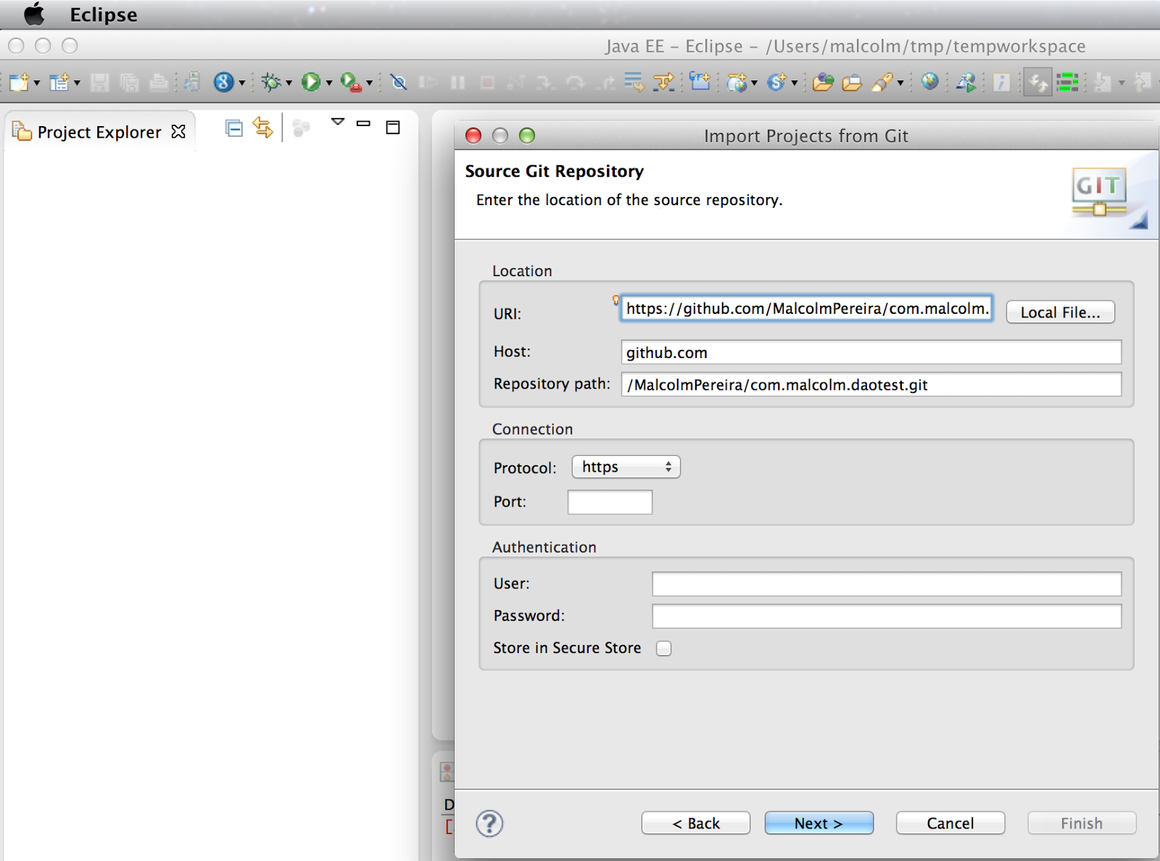Click the Host field with github.com
Viewport: 1160px width, 861px height.
tap(871, 352)
